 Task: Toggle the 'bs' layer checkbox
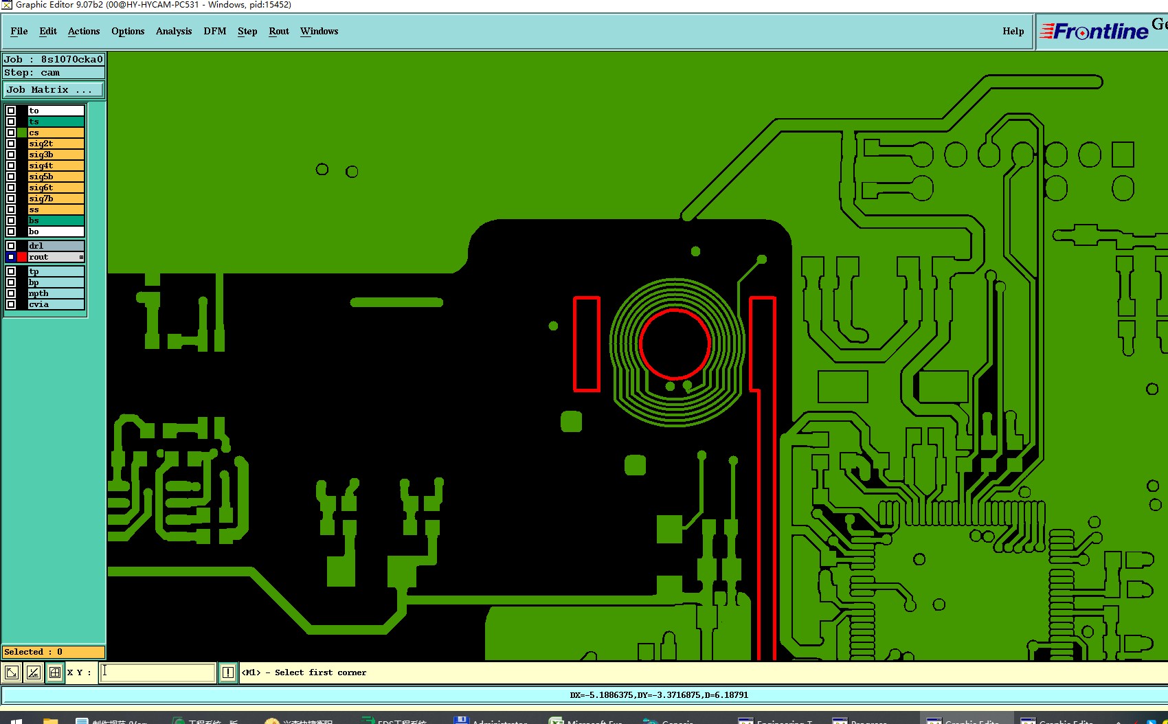(11, 220)
